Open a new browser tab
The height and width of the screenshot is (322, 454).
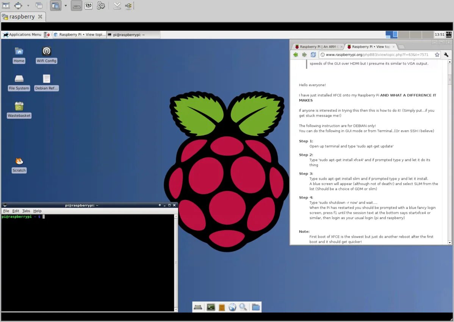401,47
